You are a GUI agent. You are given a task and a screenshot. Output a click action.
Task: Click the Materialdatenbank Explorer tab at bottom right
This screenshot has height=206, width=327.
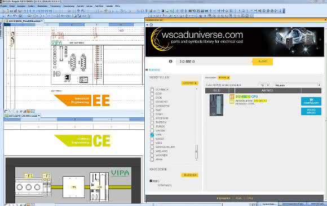click(293, 204)
